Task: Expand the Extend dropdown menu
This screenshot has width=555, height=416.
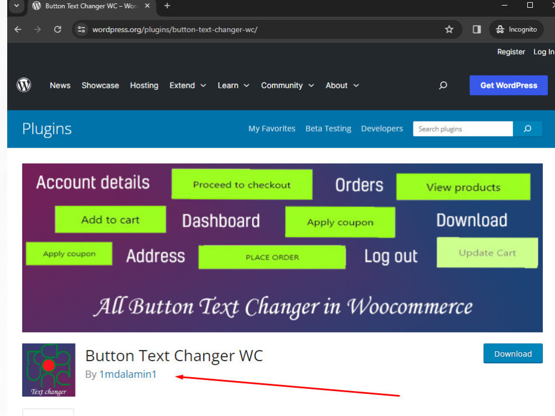Action: click(x=188, y=85)
